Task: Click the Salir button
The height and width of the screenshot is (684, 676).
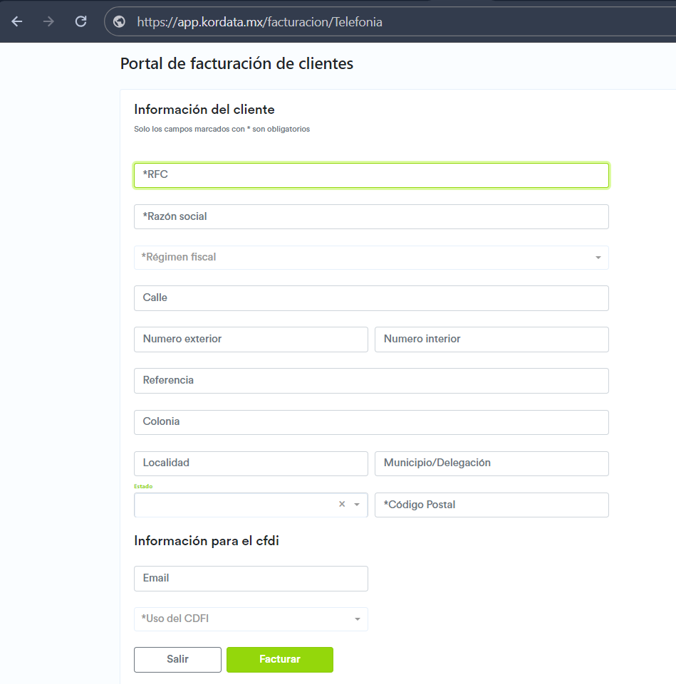Action: (177, 660)
